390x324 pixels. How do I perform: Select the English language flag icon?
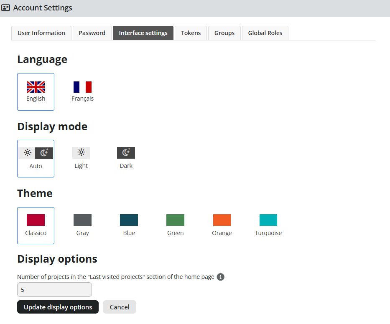(36, 87)
